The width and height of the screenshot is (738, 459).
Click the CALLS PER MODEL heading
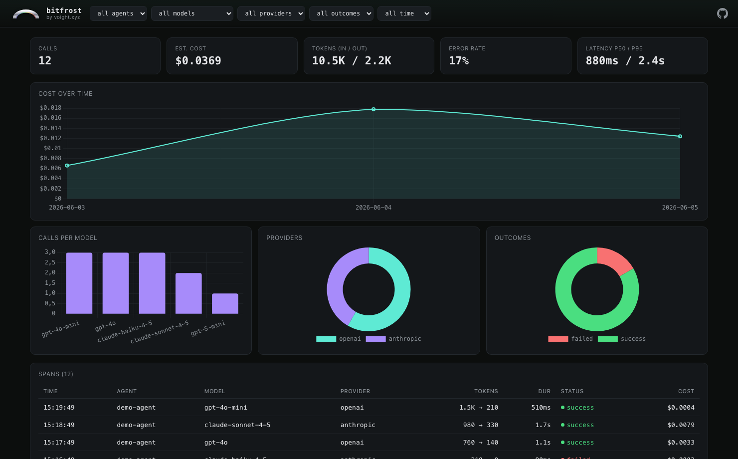(68, 238)
